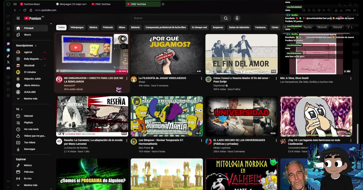The image size is (363, 190).
Task: Open options menu for Mix: A Slow, Slow Death
Action: coord(351,78)
